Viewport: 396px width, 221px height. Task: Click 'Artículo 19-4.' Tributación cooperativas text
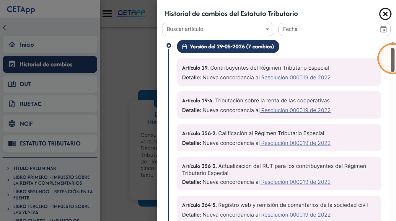(x=256, y=101)
